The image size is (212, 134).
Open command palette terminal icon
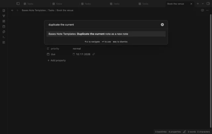point(4,37)
